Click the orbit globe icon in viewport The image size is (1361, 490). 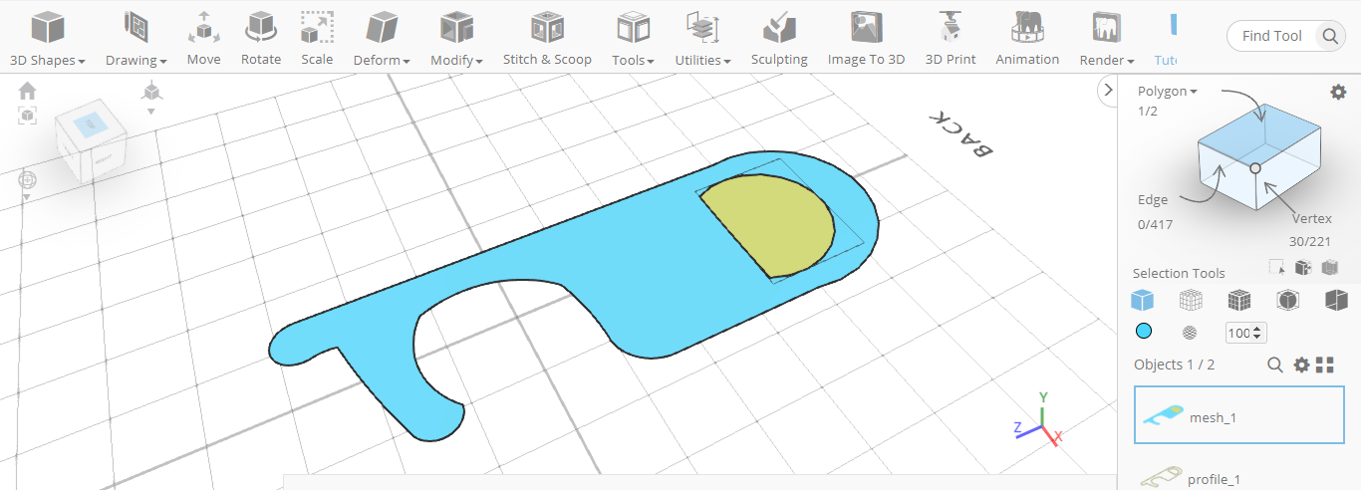pyautogui.click(x=27, y=180)
